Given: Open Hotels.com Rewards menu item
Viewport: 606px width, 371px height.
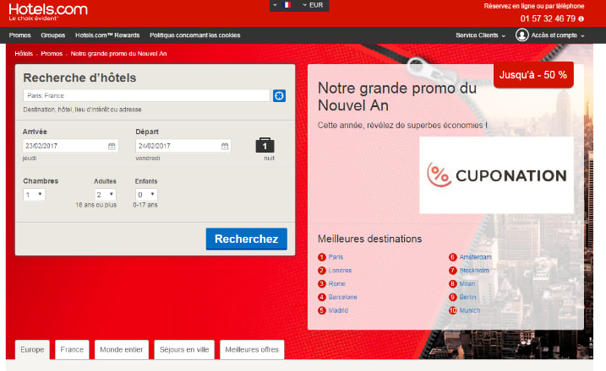Looking at the screenshot, I should point(107,35).
